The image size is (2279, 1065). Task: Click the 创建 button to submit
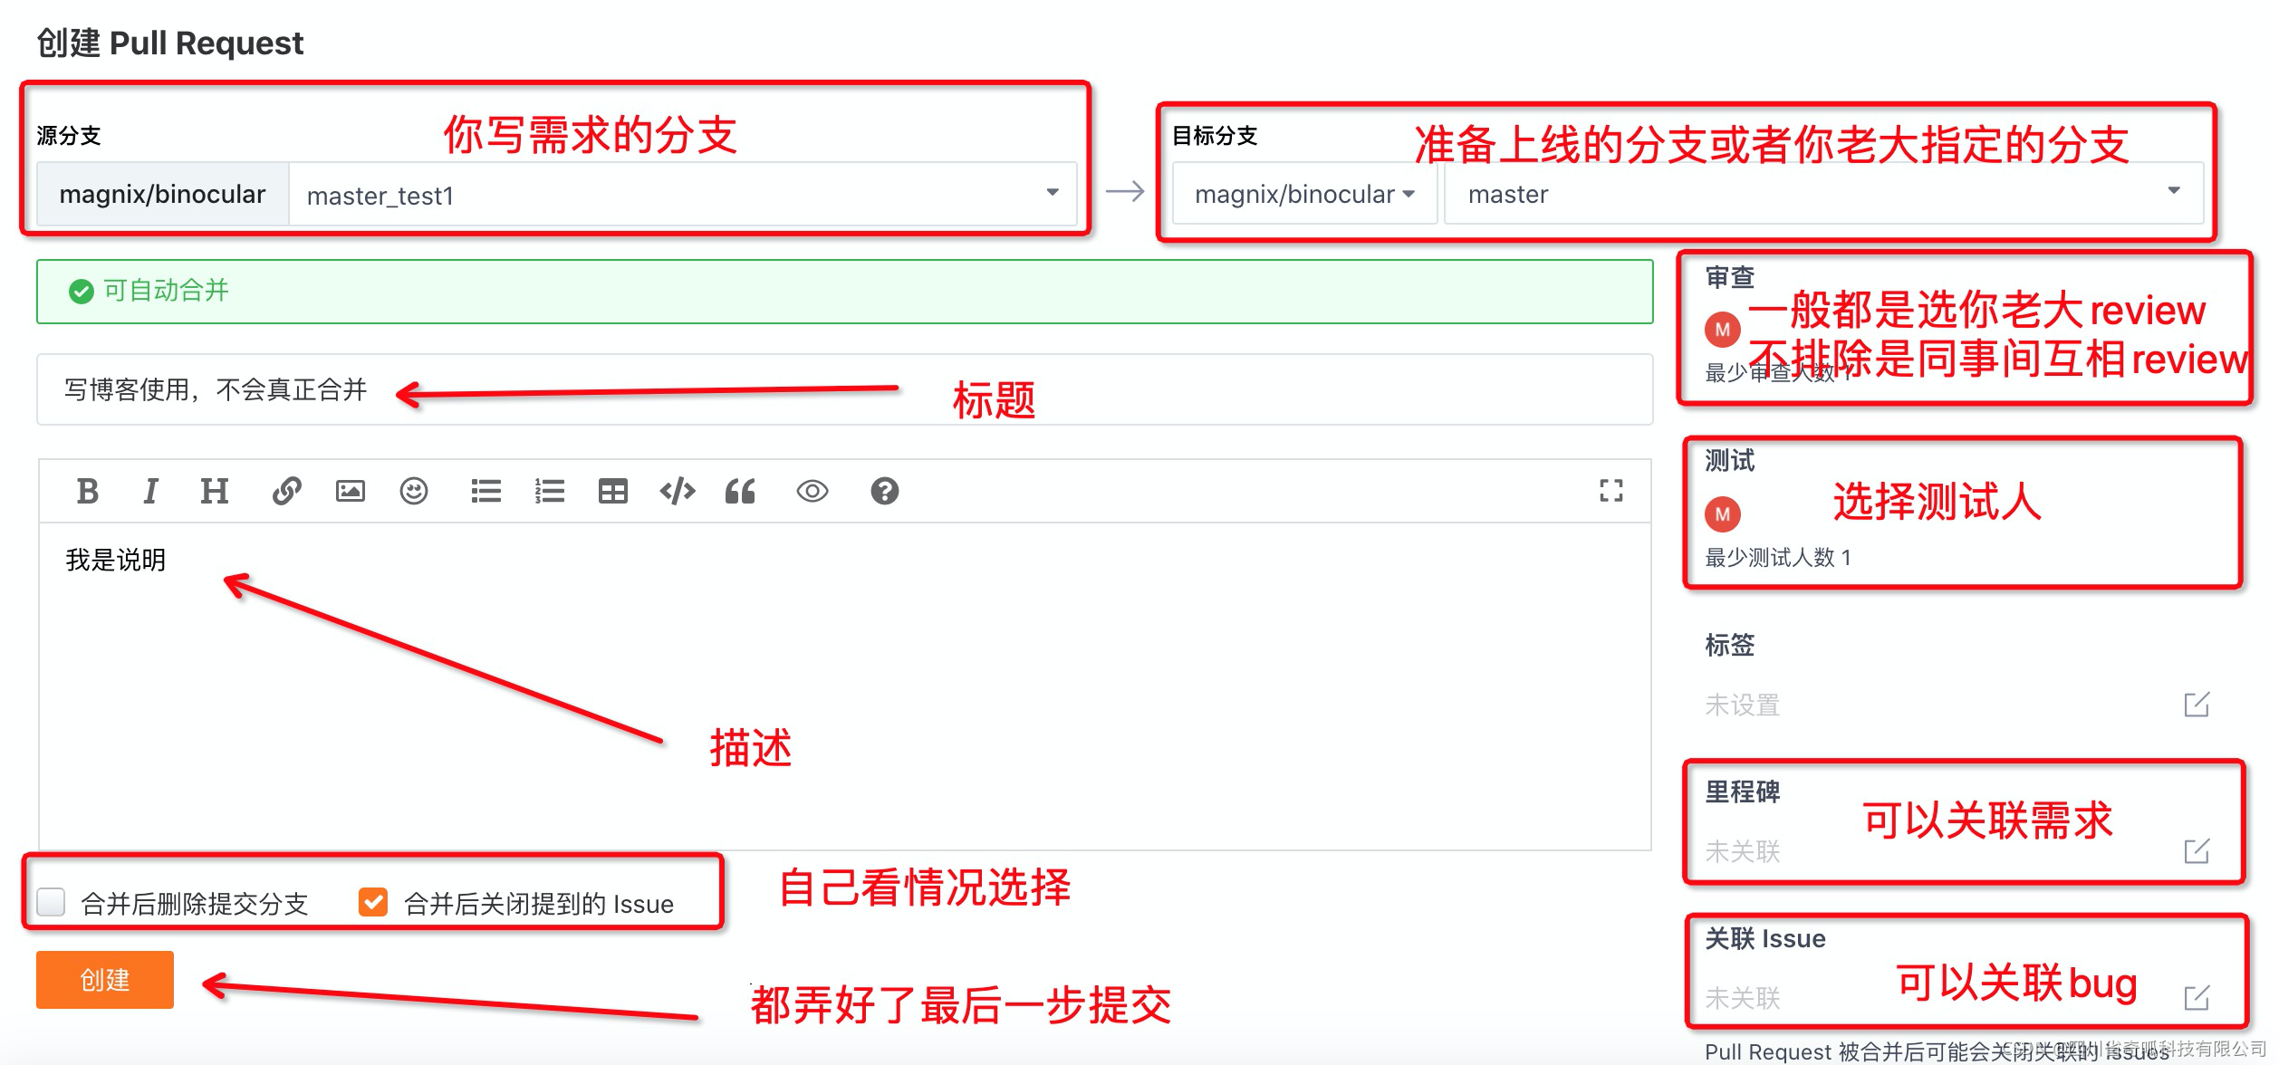103,980
